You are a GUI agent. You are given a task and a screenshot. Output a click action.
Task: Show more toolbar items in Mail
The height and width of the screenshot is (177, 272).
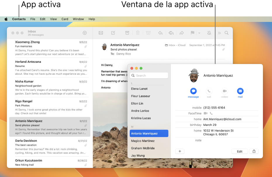coord(219,33)
